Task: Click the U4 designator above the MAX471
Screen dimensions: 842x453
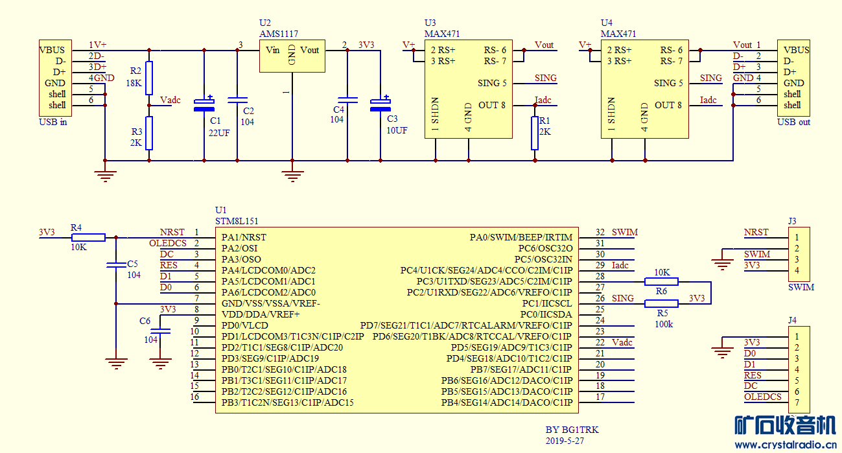Action: 607,23
